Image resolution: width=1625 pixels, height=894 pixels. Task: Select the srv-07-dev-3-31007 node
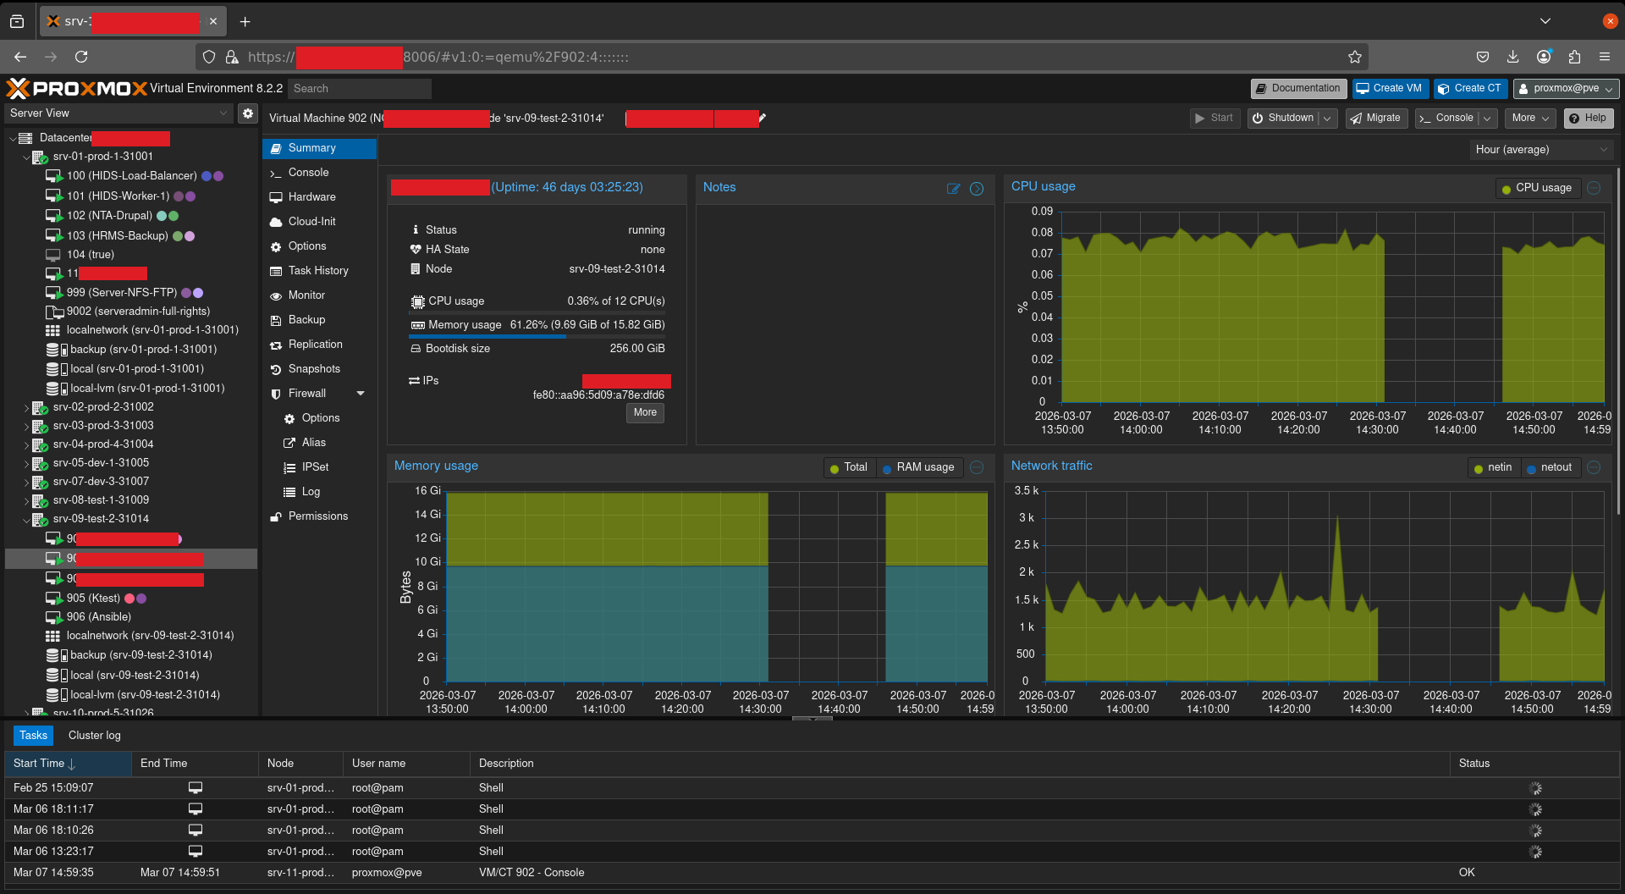click(101, 482)
